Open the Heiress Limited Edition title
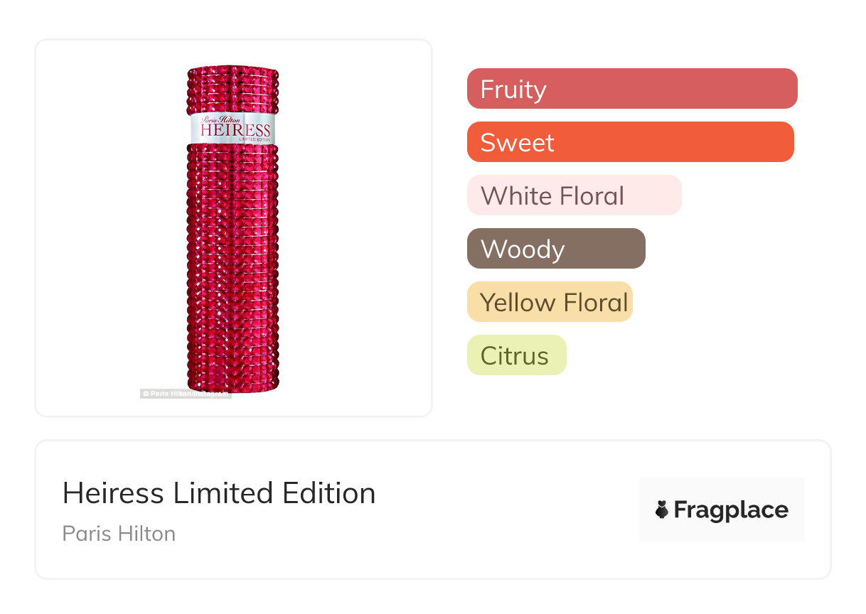 coord(219,493)
